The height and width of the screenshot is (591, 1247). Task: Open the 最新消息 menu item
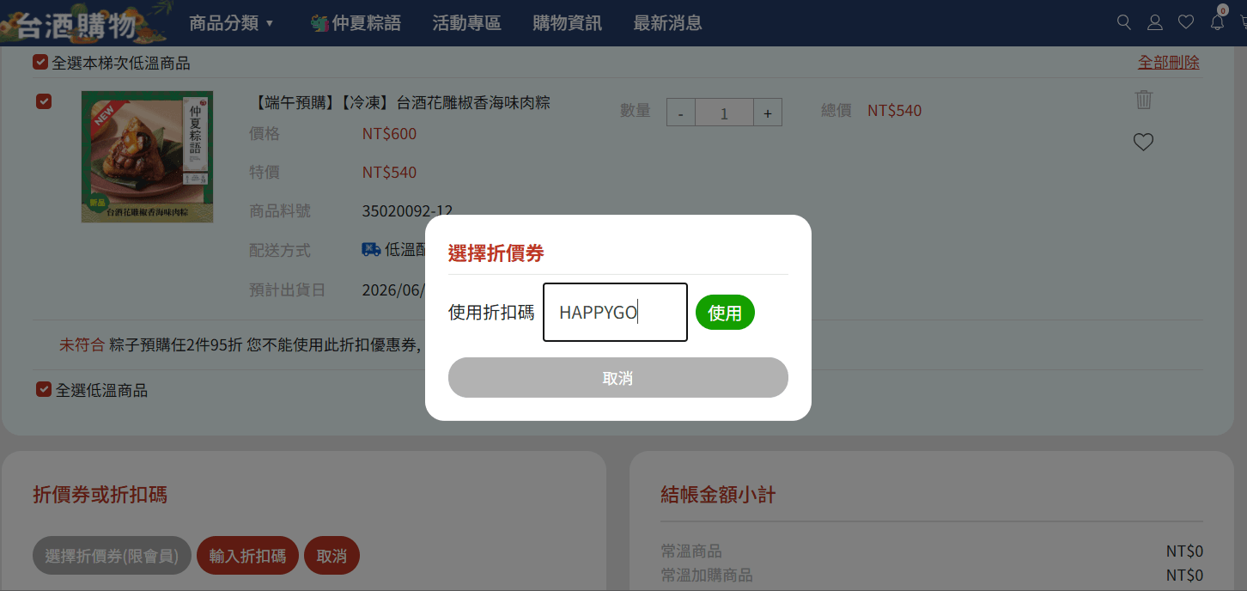pyautogui.click(x=667, y=23)
